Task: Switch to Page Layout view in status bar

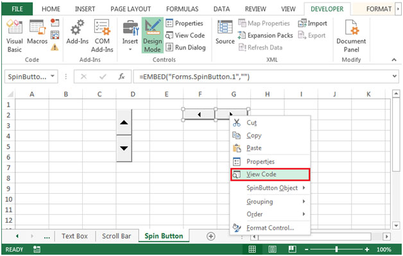Action: click(272, 249)
